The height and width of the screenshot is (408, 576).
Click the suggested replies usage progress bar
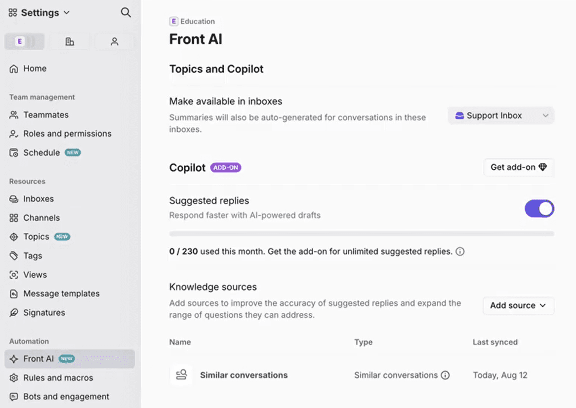362,234
